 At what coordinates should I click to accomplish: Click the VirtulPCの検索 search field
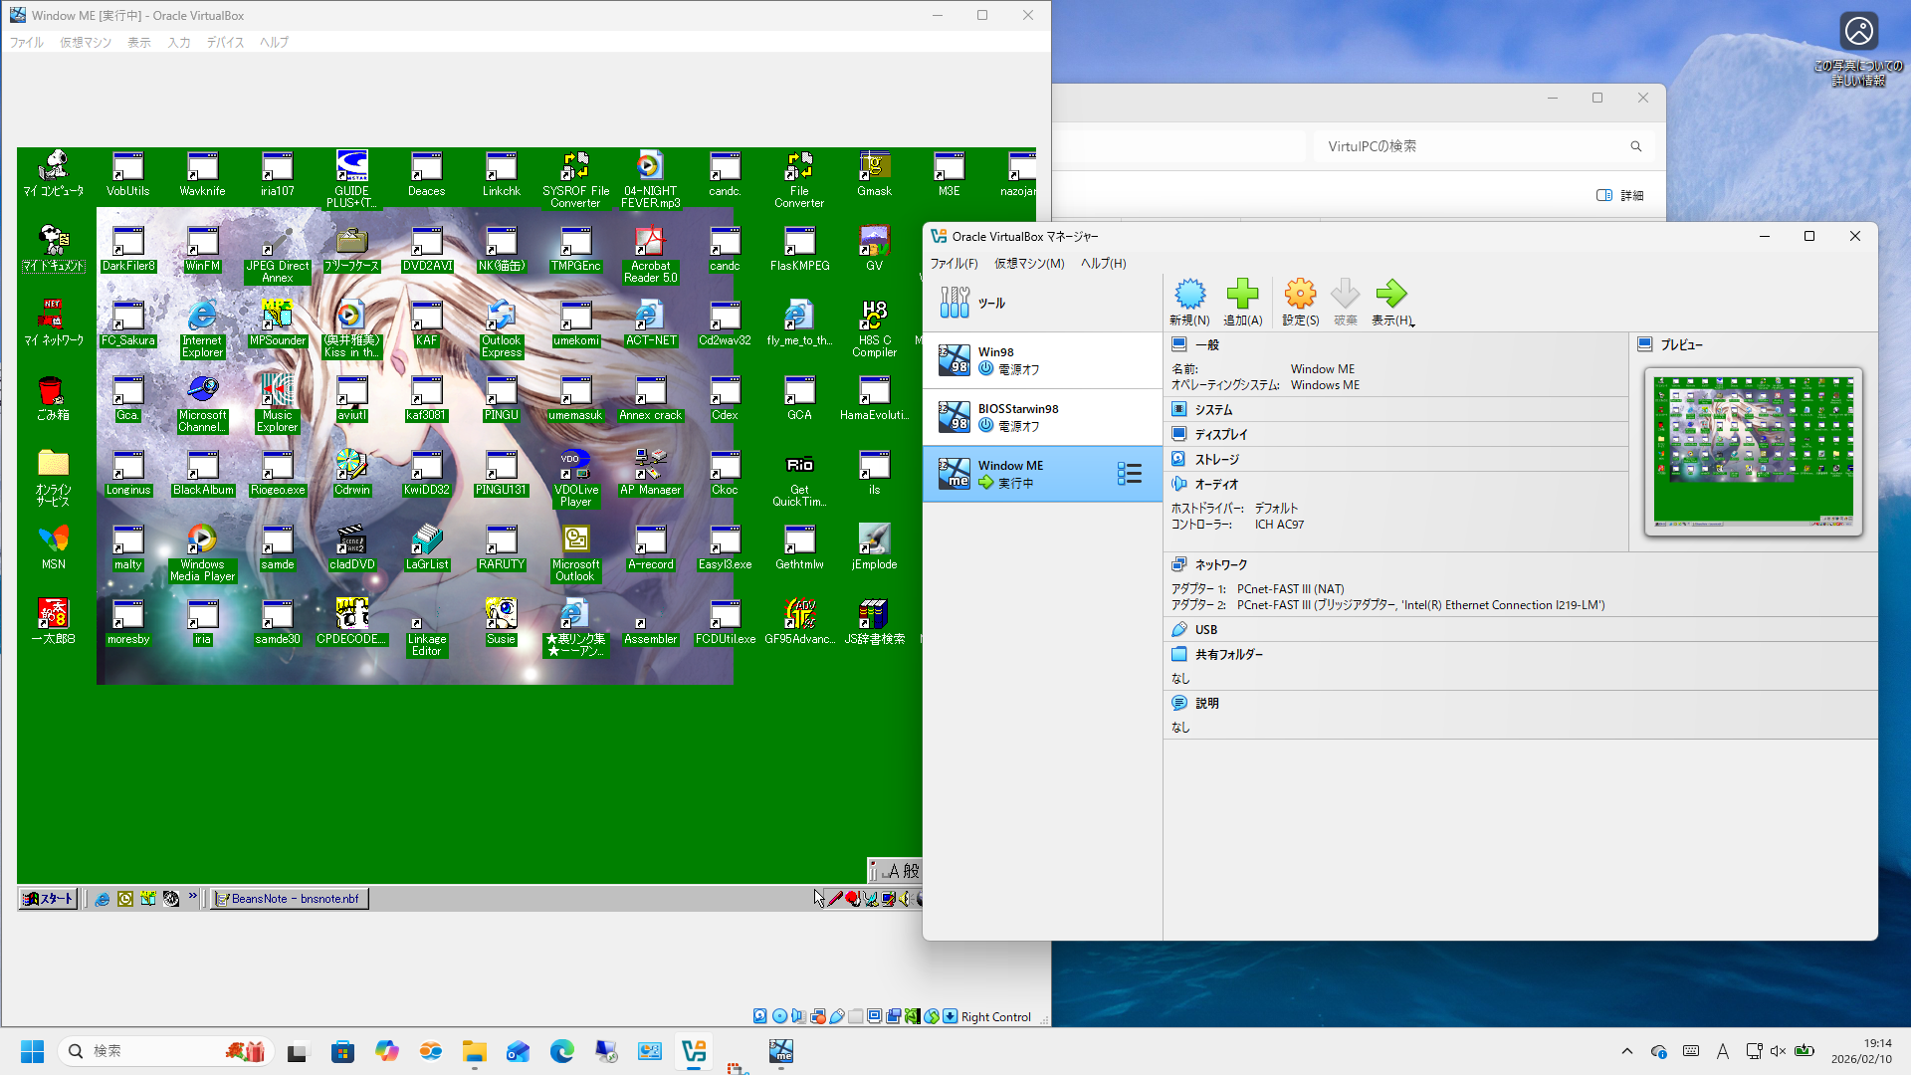(x=1473, y=146)
